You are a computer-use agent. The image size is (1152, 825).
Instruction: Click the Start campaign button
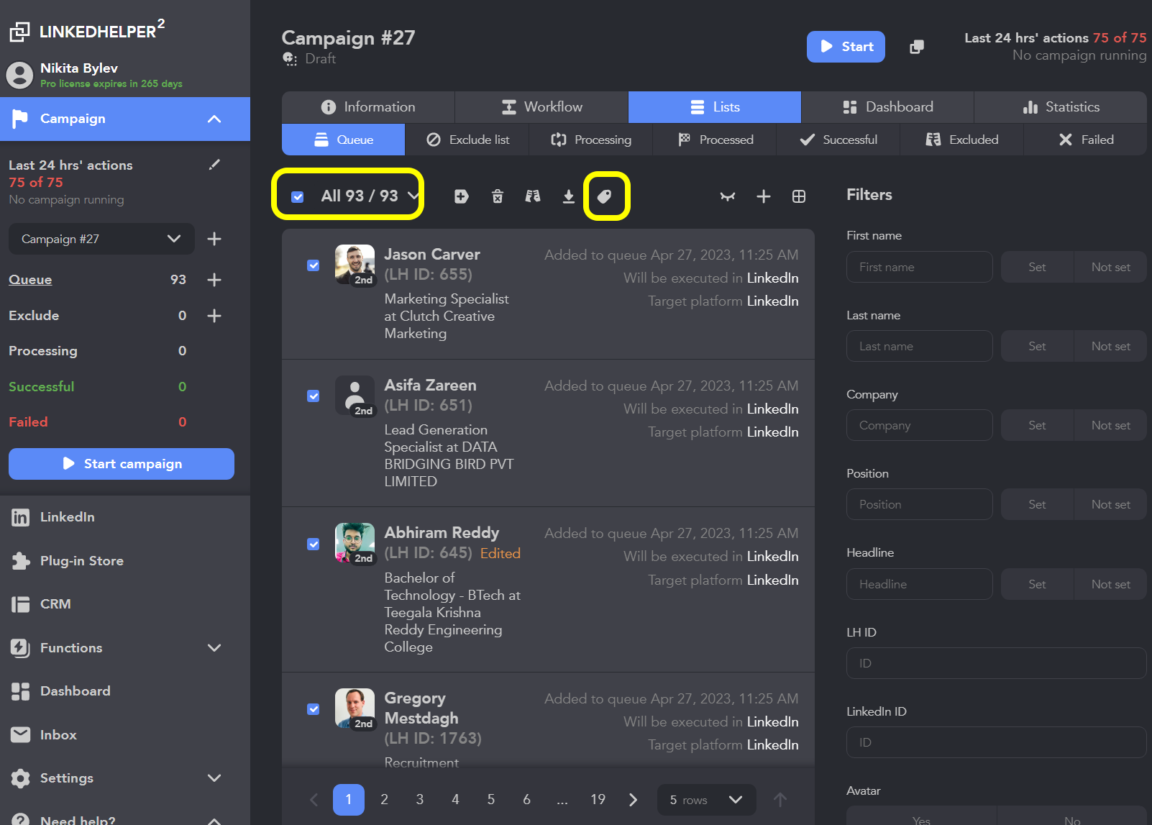click(122, 464)
